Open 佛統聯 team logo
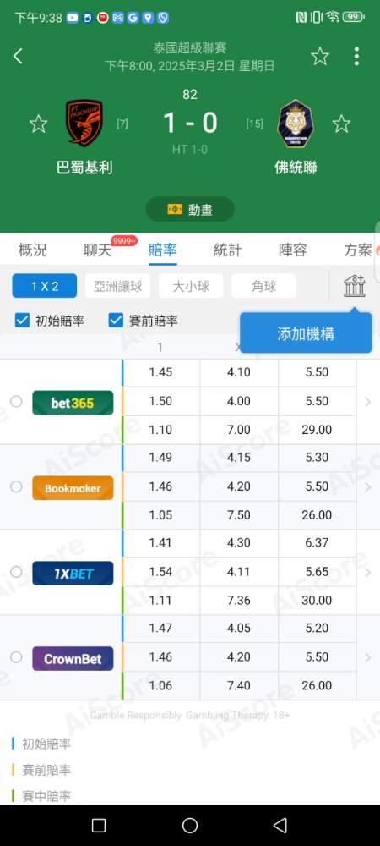 click(296, 123)
